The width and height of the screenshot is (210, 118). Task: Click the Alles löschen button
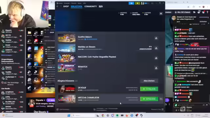[x=149, y=81]
